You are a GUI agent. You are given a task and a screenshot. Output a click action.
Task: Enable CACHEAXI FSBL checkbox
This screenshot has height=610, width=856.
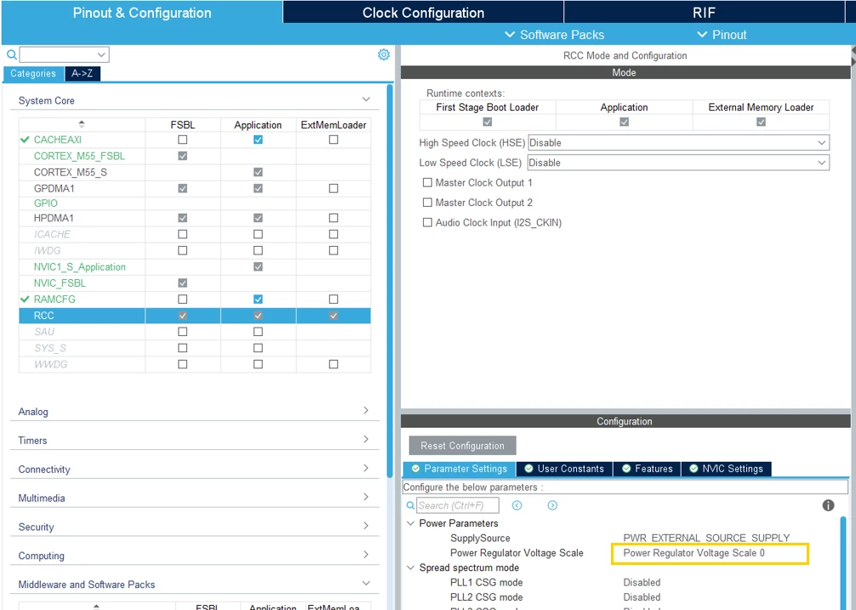click(x=183, y=140)
